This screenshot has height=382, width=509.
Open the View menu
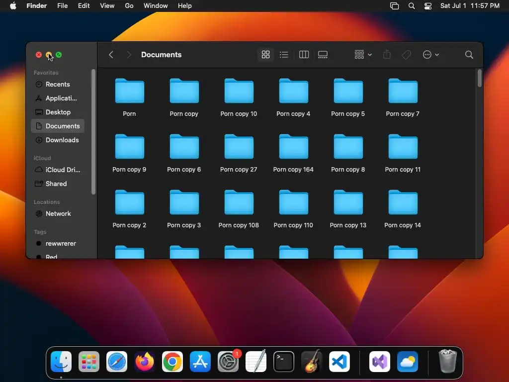[107, 6]
